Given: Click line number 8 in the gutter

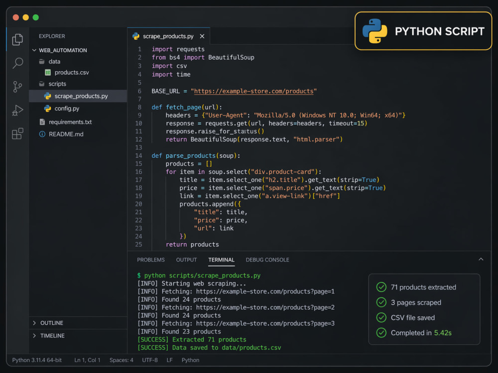Looking at the screenshot, I should coord(140,107).
